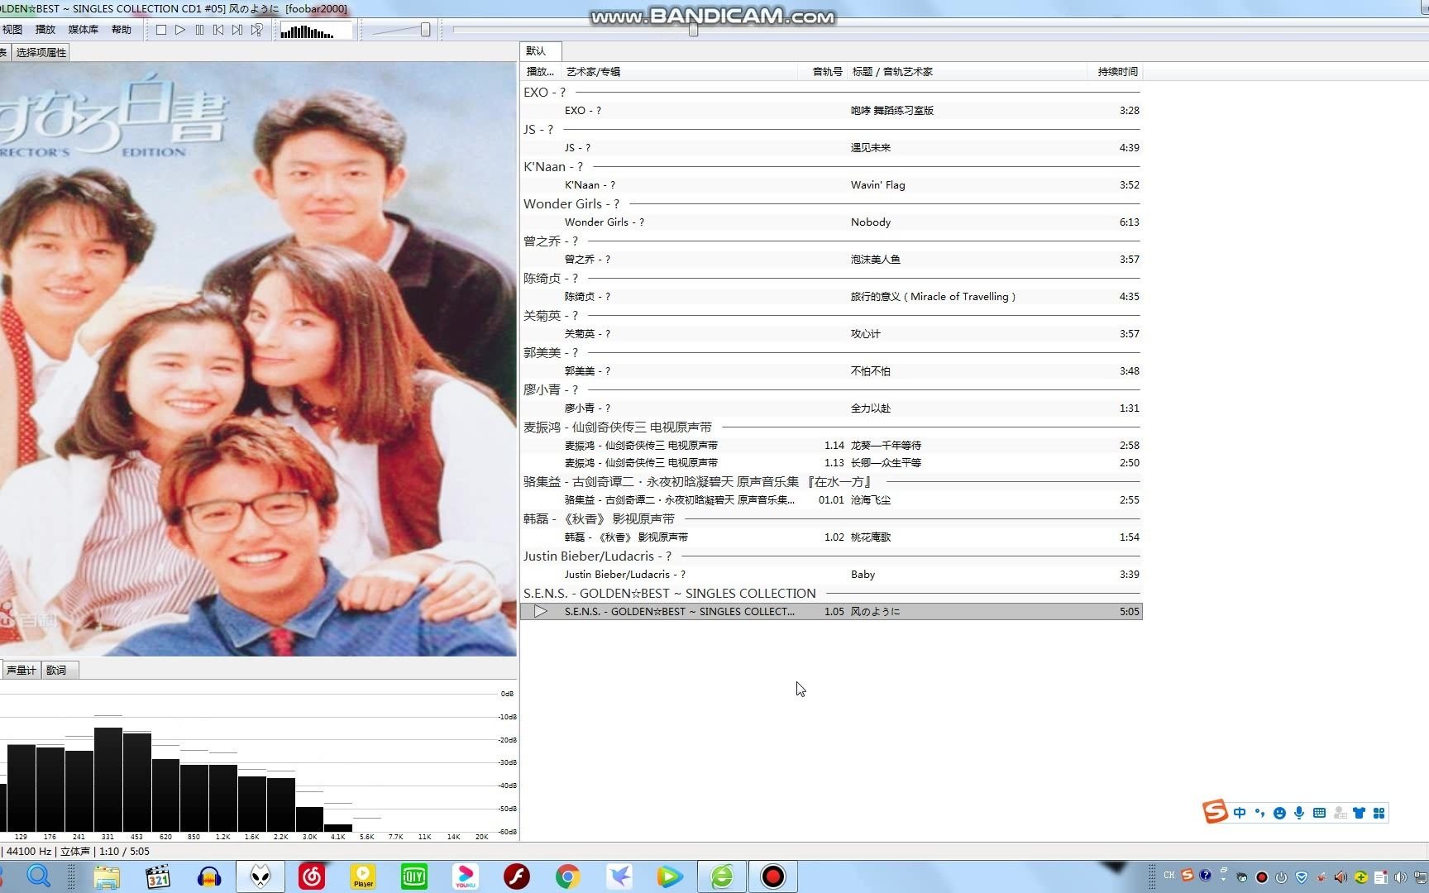Toggle Sogou Chinese/English mode 中

(1239, 813)
